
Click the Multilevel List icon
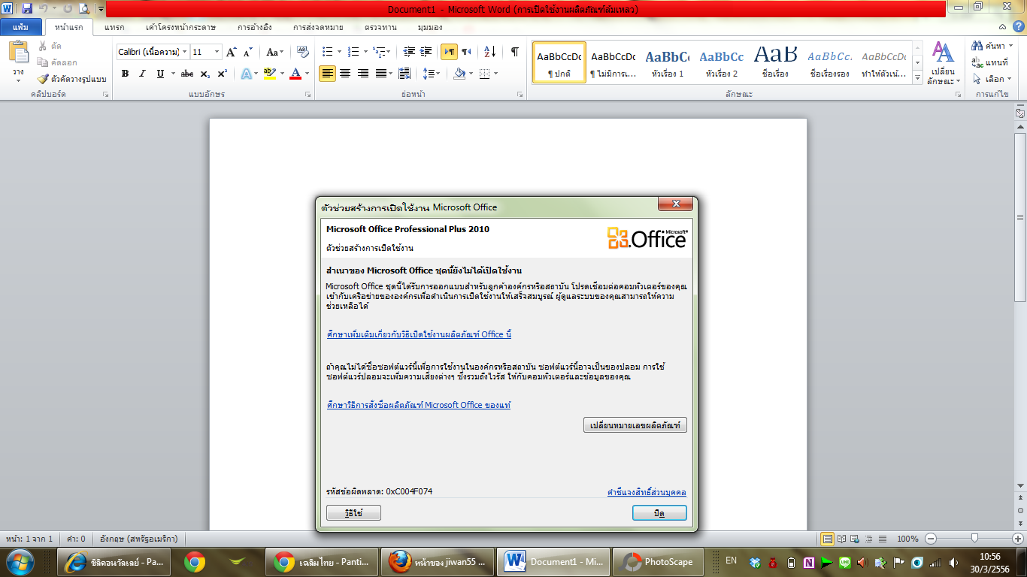(x=380, y=52)
